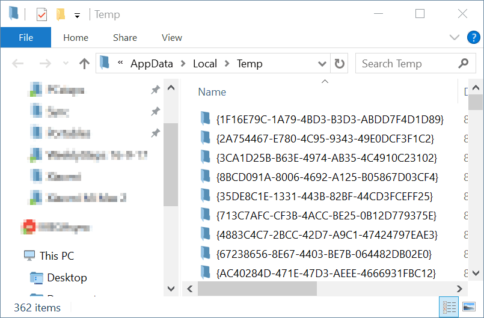Go up one folder level with Up arrow

pyautogui.click(x=84, y=64)
